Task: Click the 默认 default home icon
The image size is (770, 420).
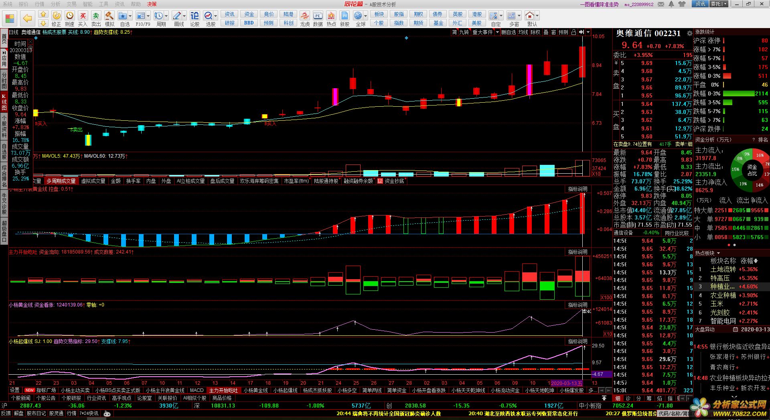Action: click(x=530, y=16)
